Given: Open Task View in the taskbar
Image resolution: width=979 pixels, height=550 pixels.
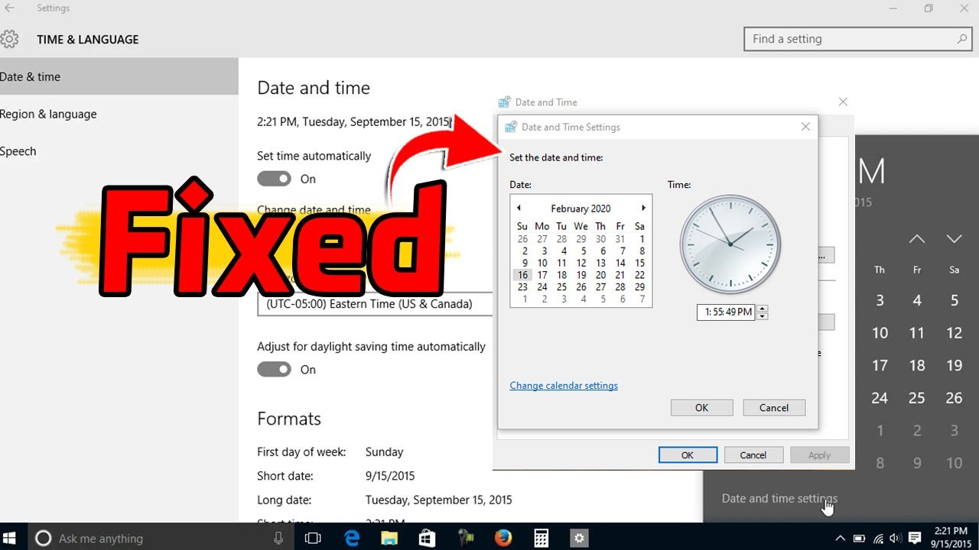Looking at the screenshot, I should tap(313, 538).
